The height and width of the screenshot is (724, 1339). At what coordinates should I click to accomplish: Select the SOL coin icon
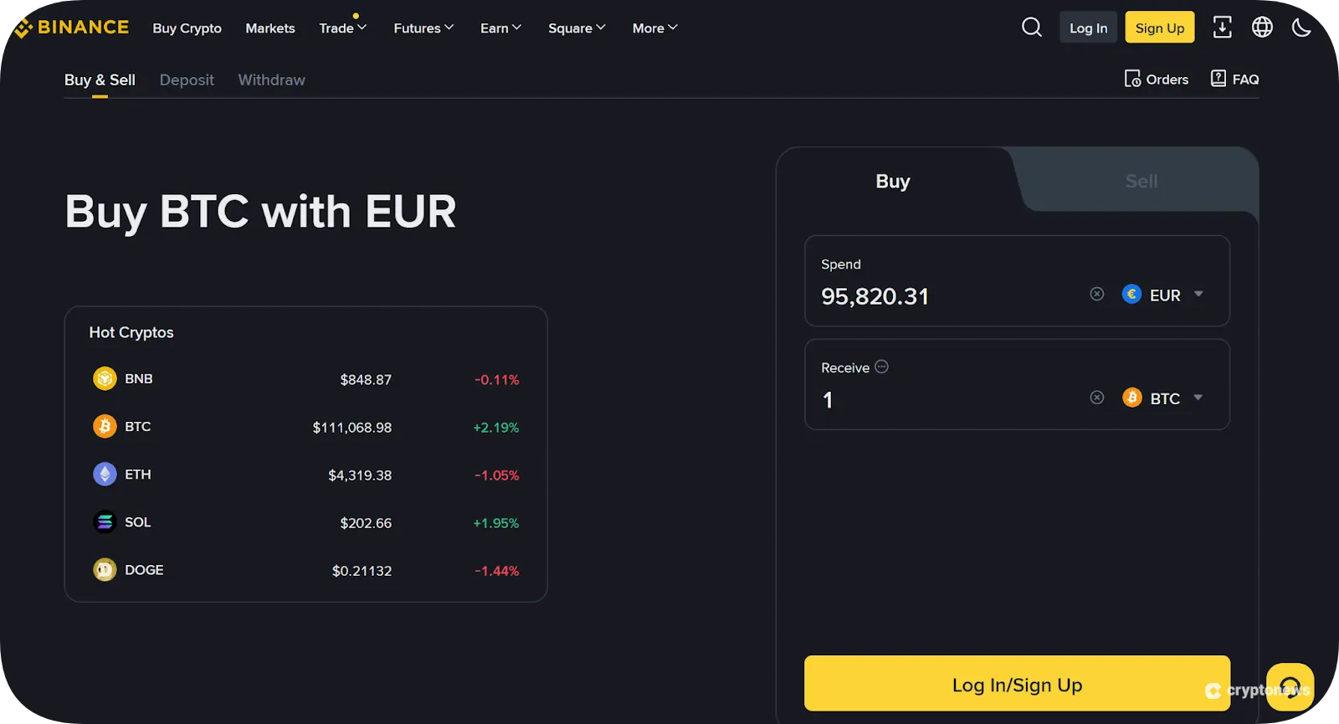pos(104,521)
